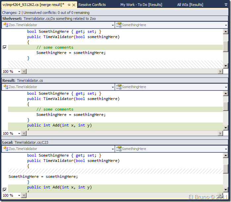Switch to the Resolve Conflicts tab

92,5
